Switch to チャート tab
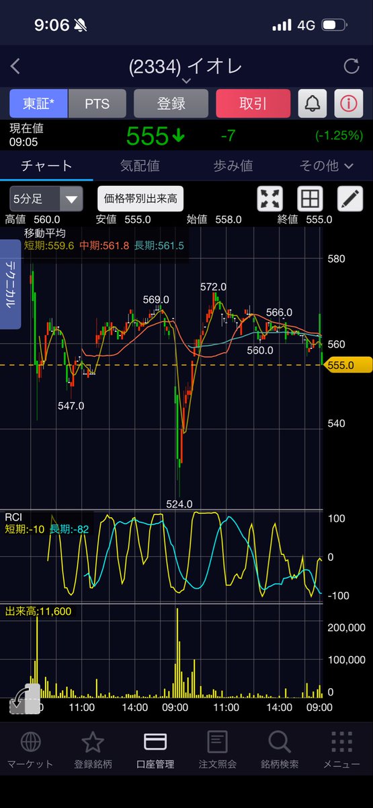The width and height of the screenshot is (373, 808). 46,165
